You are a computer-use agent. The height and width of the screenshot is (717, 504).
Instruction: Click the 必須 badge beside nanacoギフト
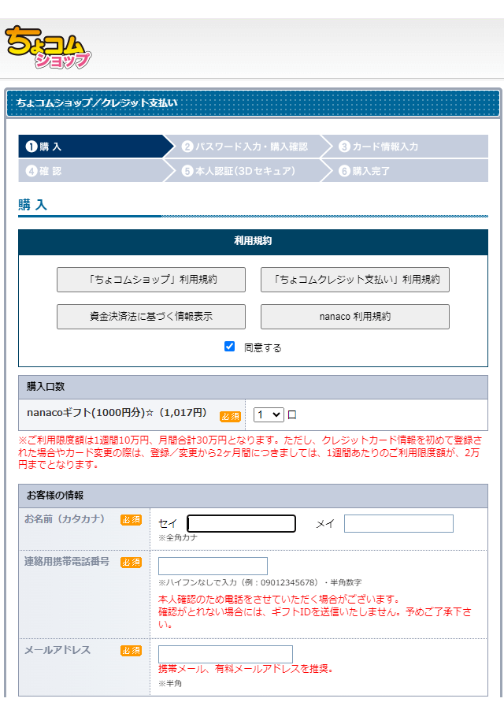tap(230, 416)
